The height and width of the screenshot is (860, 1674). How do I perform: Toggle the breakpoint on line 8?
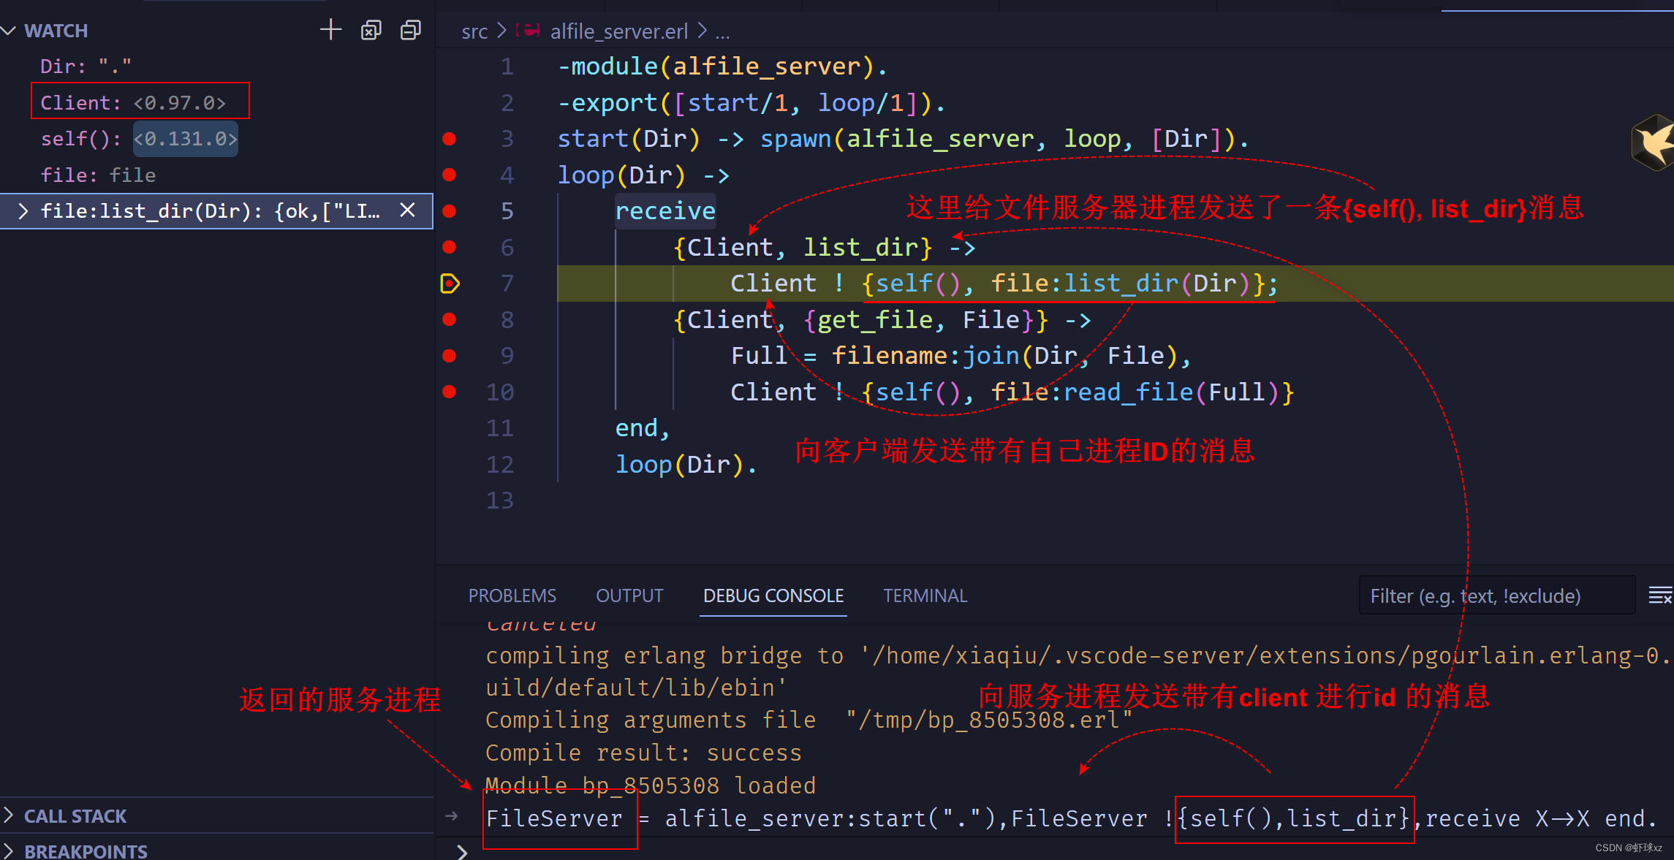[x=450, y=319]
